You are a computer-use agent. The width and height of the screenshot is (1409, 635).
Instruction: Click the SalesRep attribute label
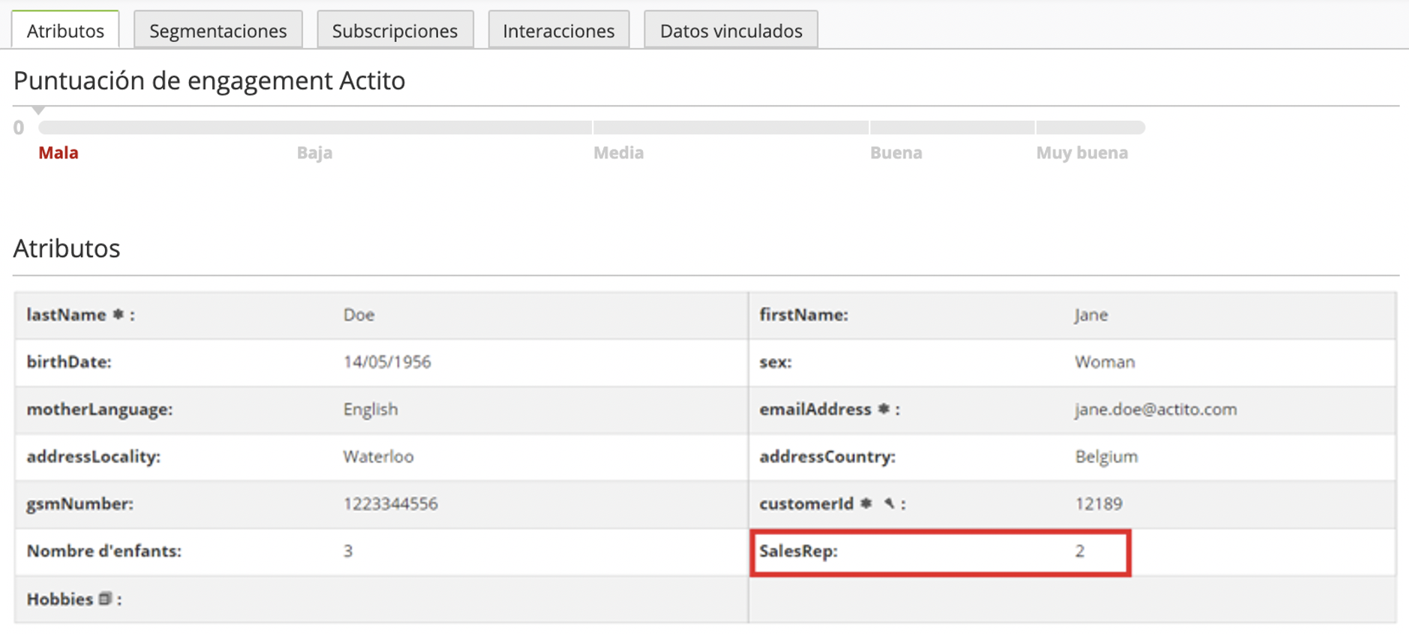[798, 551]
